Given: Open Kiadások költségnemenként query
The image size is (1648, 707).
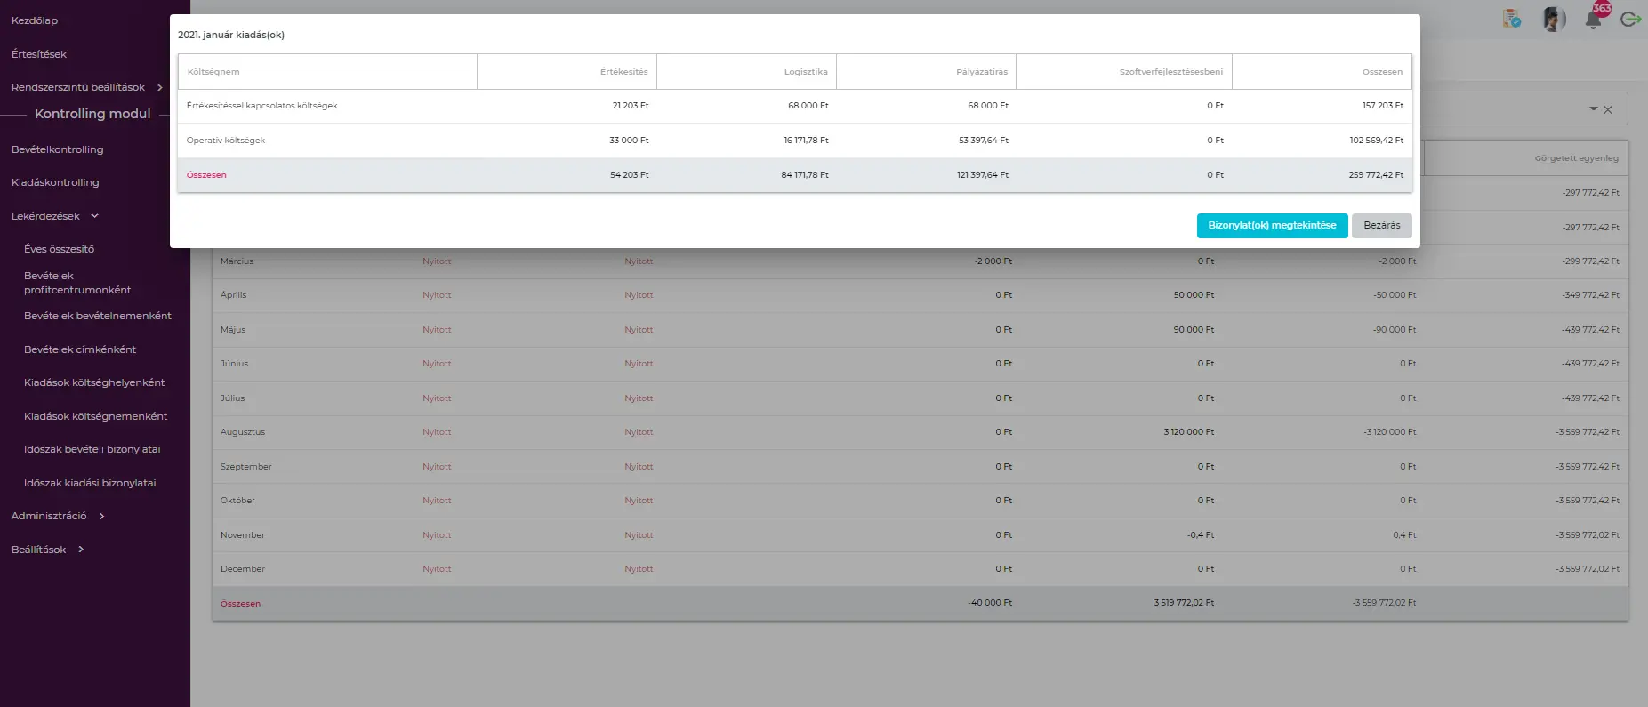Looking at the screenshot, I should point(95,416).
